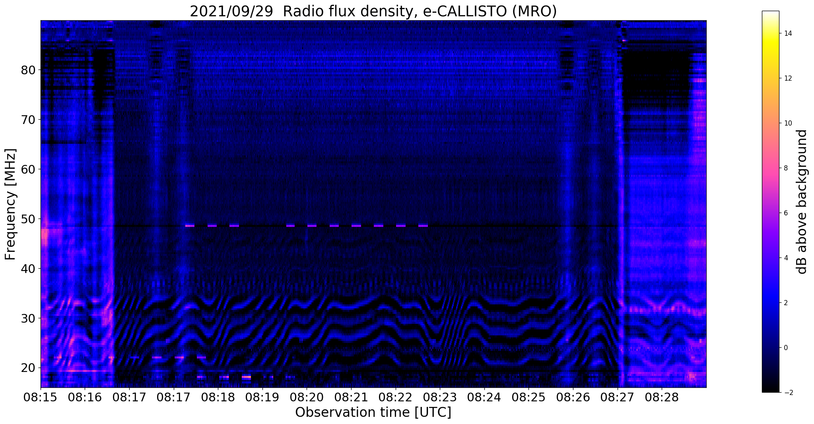Click the colorbar tick label −2

point(788,393)
